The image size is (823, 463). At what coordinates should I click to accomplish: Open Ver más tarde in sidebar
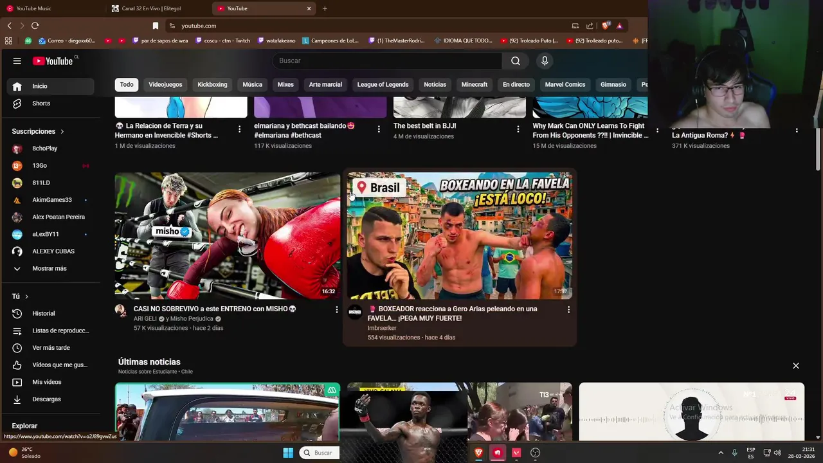[50, 348]
